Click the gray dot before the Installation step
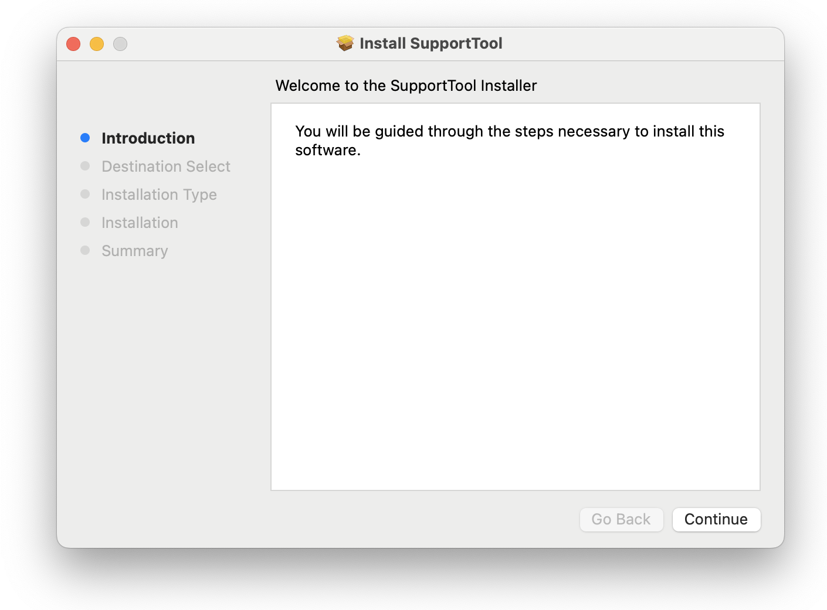Screen dimensions: 827x610 point(85,222)
